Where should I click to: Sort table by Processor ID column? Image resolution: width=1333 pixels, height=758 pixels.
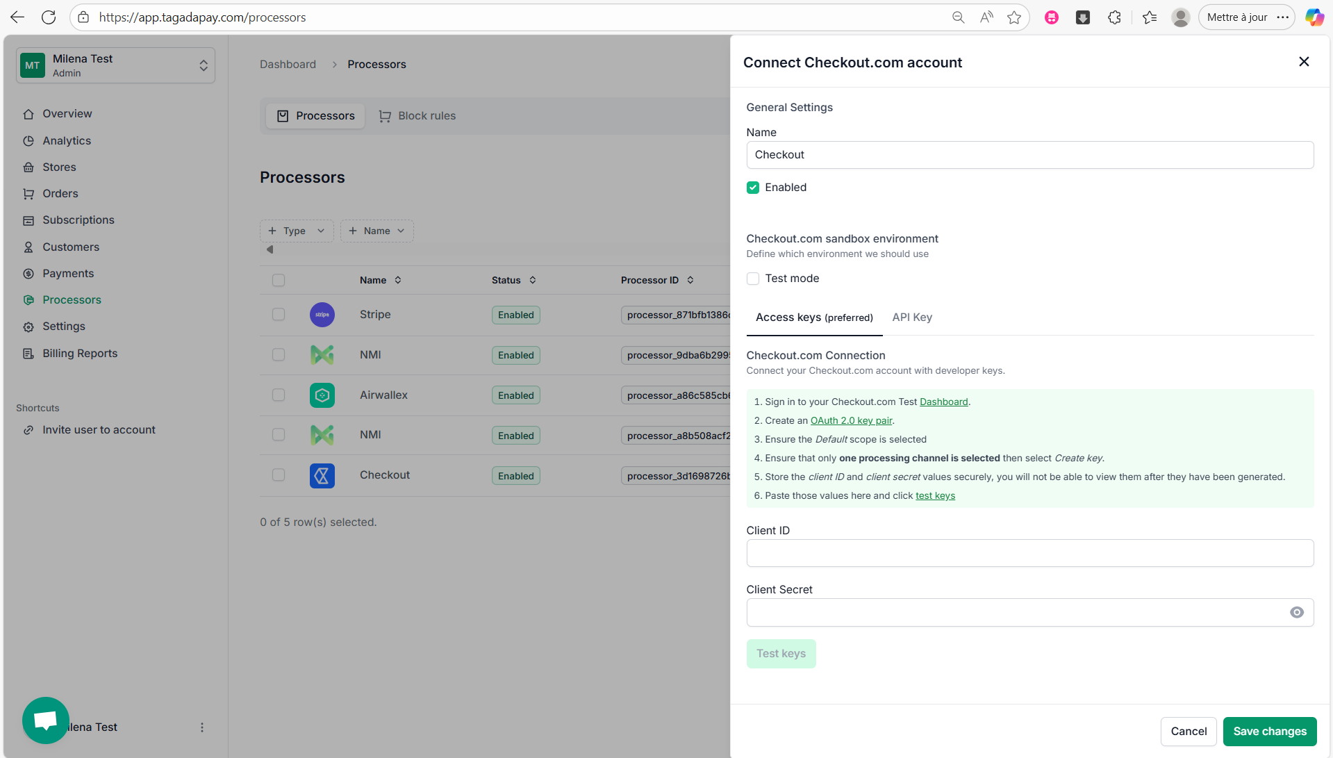coord(657,280)
